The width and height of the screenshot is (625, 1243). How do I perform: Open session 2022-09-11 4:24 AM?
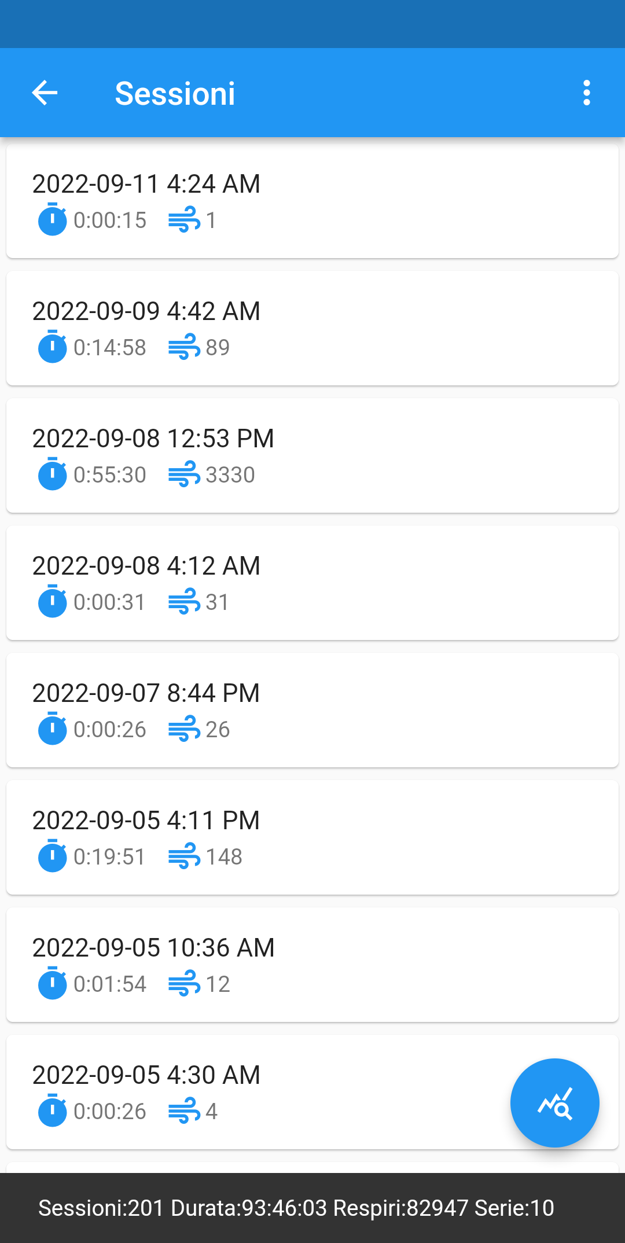(312, 200)
